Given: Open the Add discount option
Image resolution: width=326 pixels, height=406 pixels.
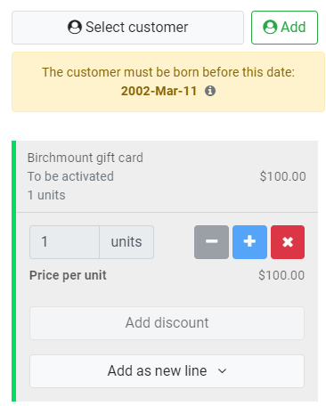Looking at the screenshot, I should coord(167,323).
